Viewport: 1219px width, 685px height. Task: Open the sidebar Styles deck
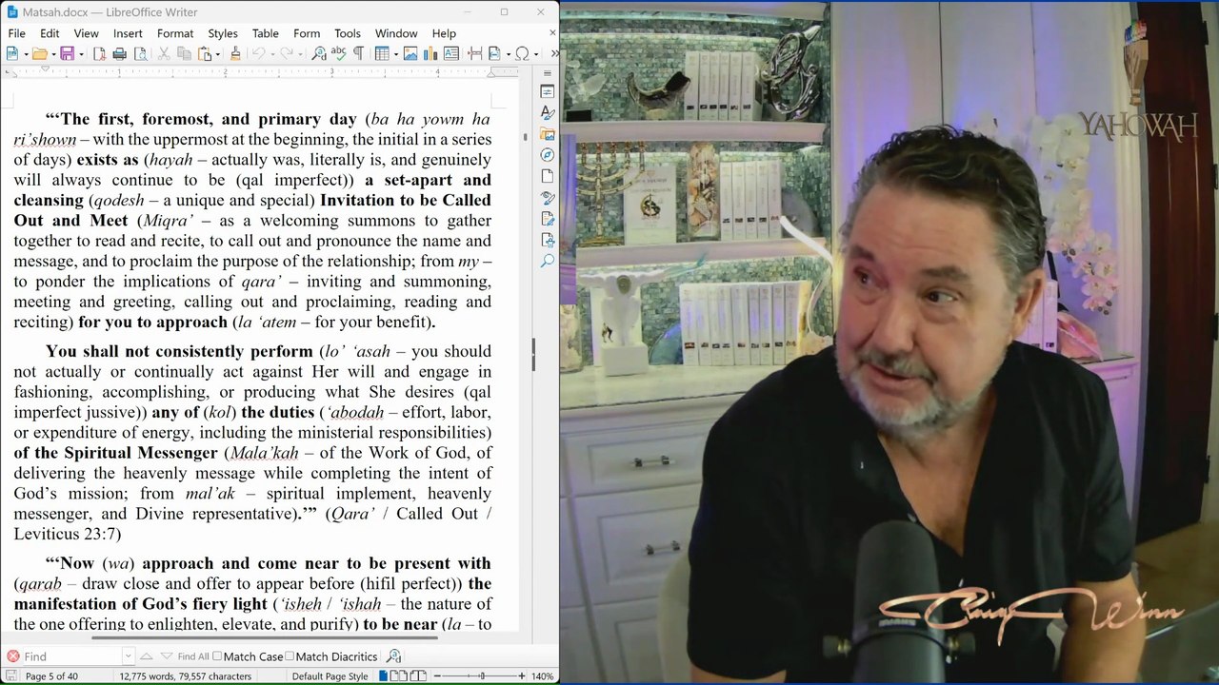tap(548, 112)
